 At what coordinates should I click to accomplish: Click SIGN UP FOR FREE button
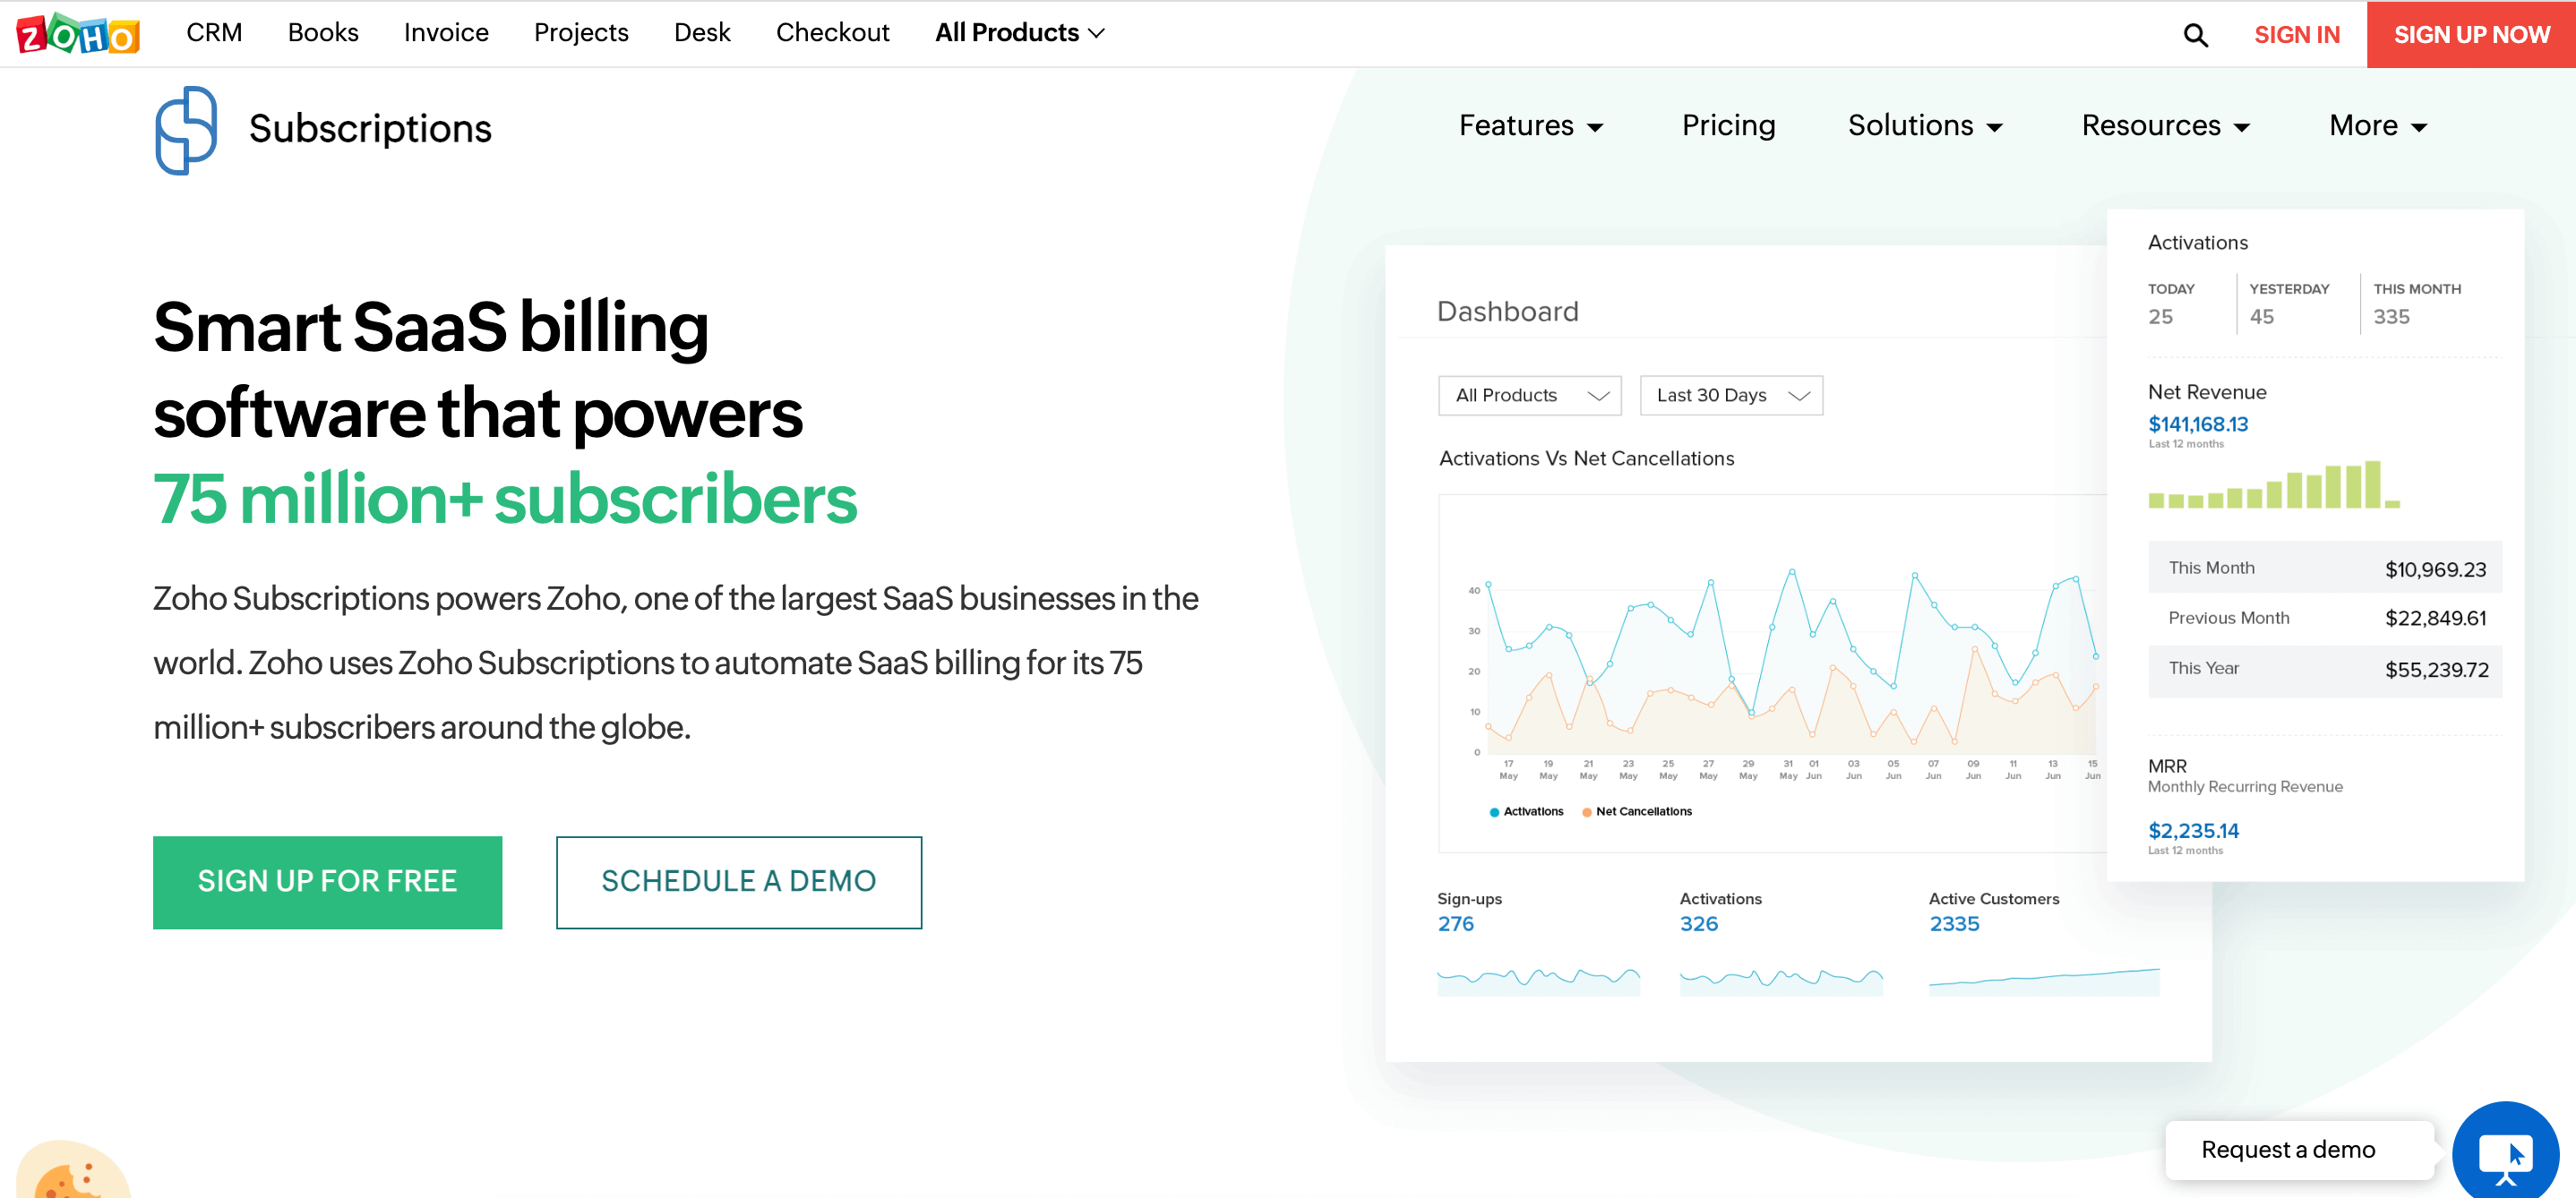327,882
